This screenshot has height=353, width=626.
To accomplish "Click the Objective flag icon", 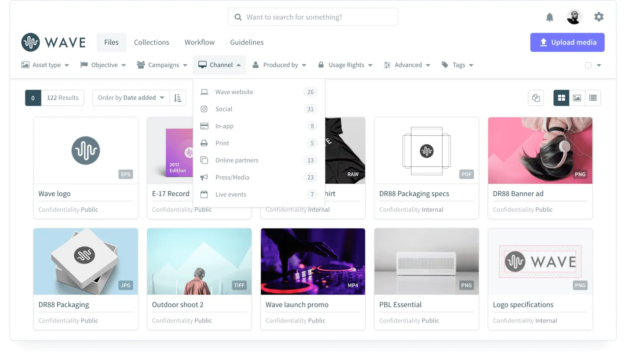I will 84,65.
